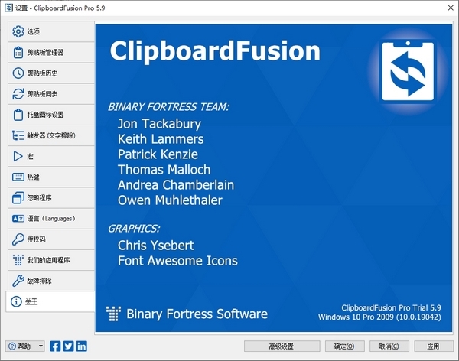Click the sync arrows icon beside 剪贴板同步

click(18, 94)
